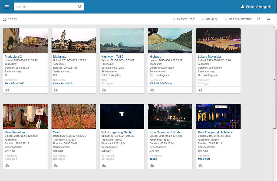
Task: Click the scrollbar up arrow
Action: 275,27
